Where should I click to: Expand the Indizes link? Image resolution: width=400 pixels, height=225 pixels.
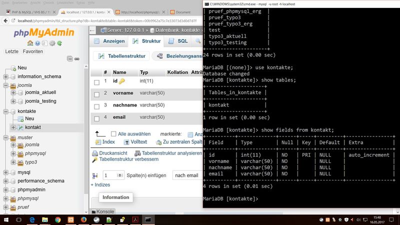(x=100, y=184)
